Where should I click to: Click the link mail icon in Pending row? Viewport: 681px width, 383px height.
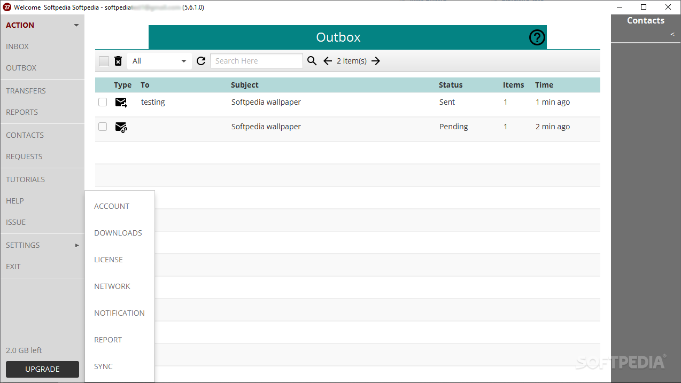coord(121,127)
